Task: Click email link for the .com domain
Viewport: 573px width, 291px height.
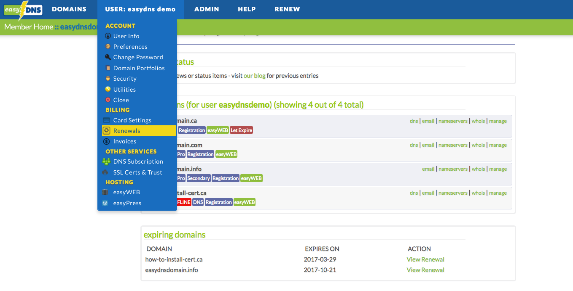Action: [428, 145]
